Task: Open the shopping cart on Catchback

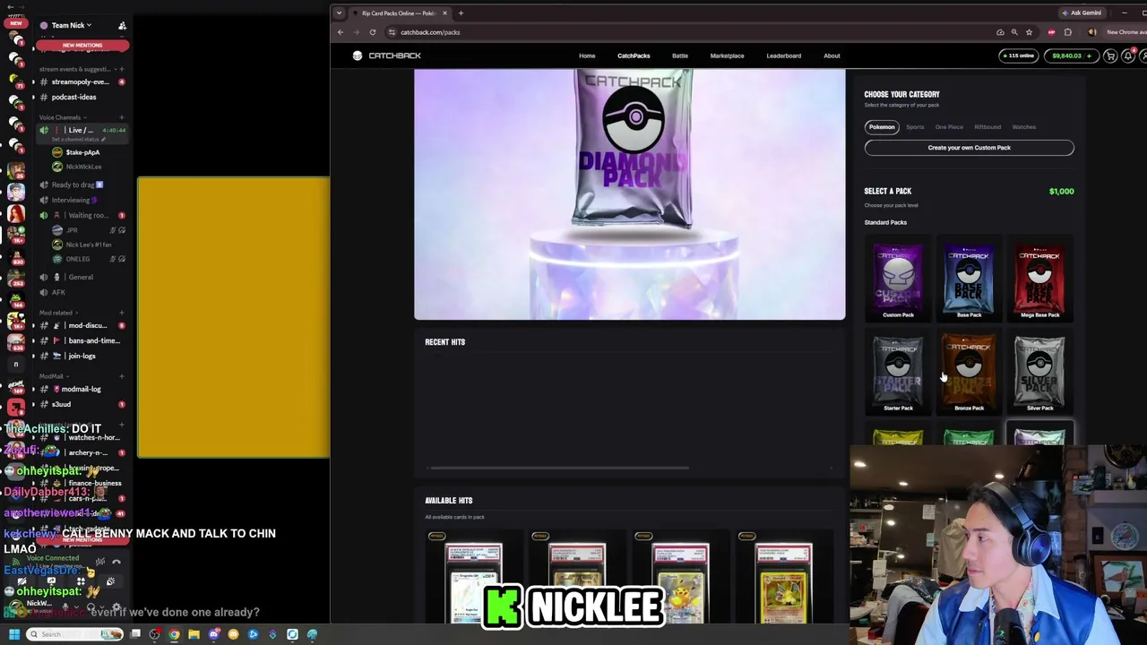Action: [1110, 56]
